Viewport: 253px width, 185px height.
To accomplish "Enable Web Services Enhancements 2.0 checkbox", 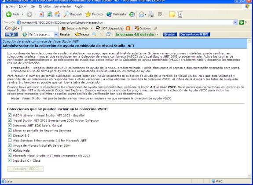I will pyautogui.click(x=10, y=140).
